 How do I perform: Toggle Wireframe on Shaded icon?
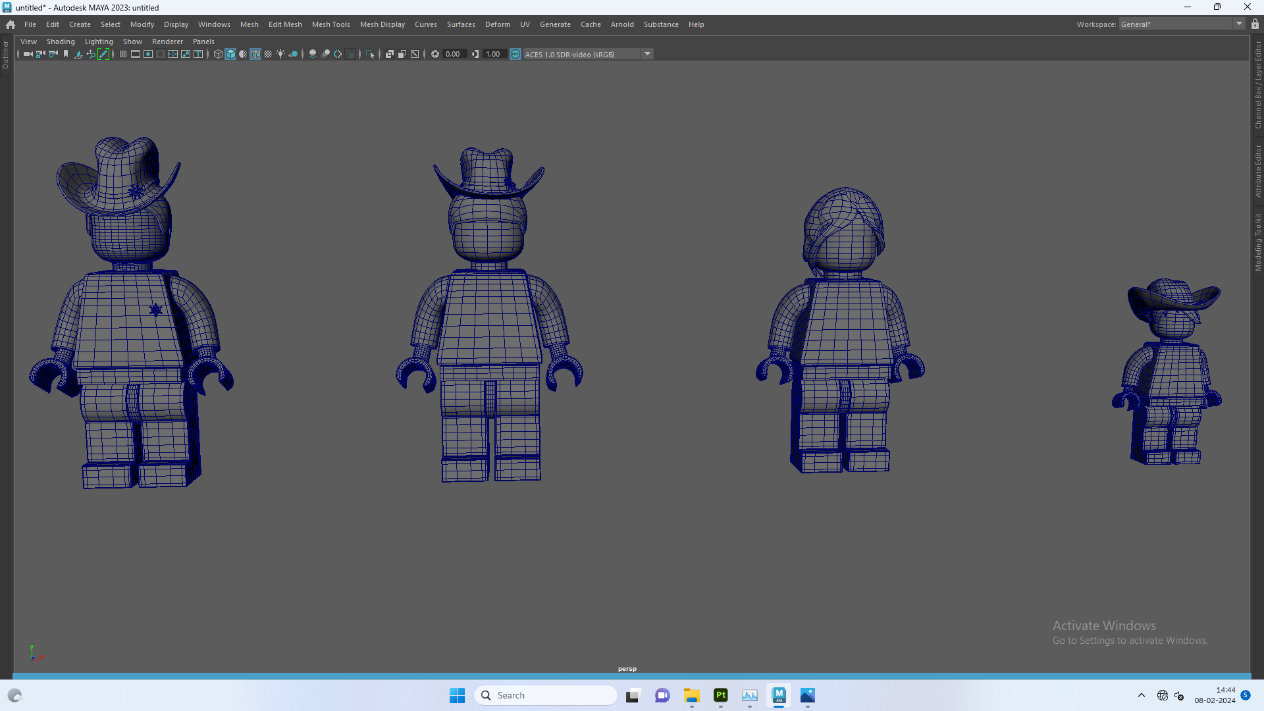point(255,54)
